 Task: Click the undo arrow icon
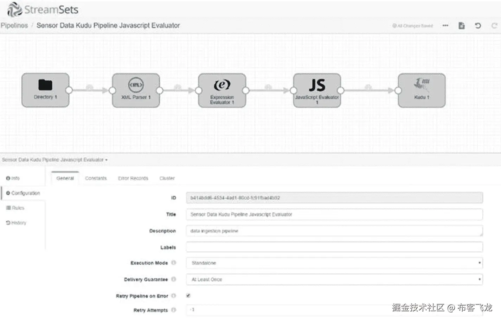(x=478, y=26)
